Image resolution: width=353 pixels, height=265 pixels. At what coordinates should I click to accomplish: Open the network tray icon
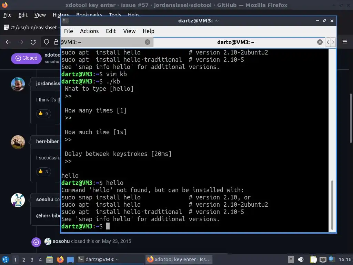click(x=323, y=259)
